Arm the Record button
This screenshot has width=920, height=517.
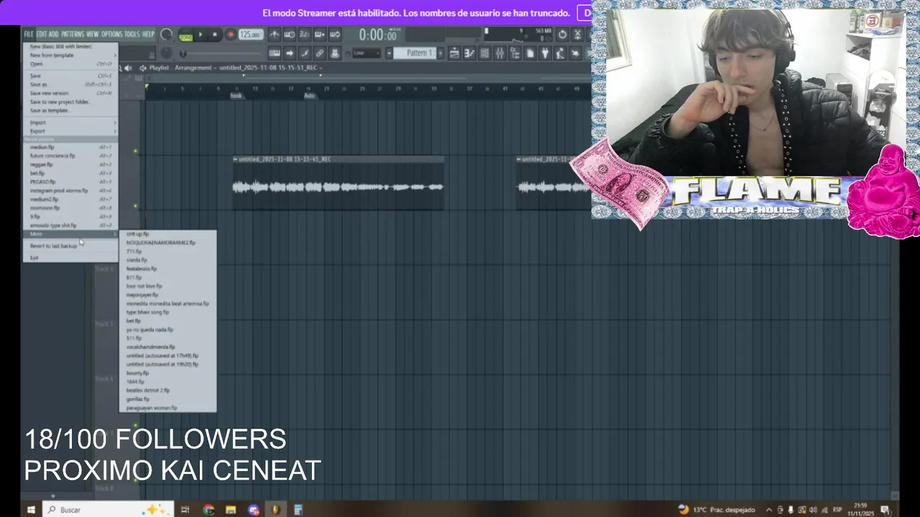pyautogui.click(x=231, y=34)
